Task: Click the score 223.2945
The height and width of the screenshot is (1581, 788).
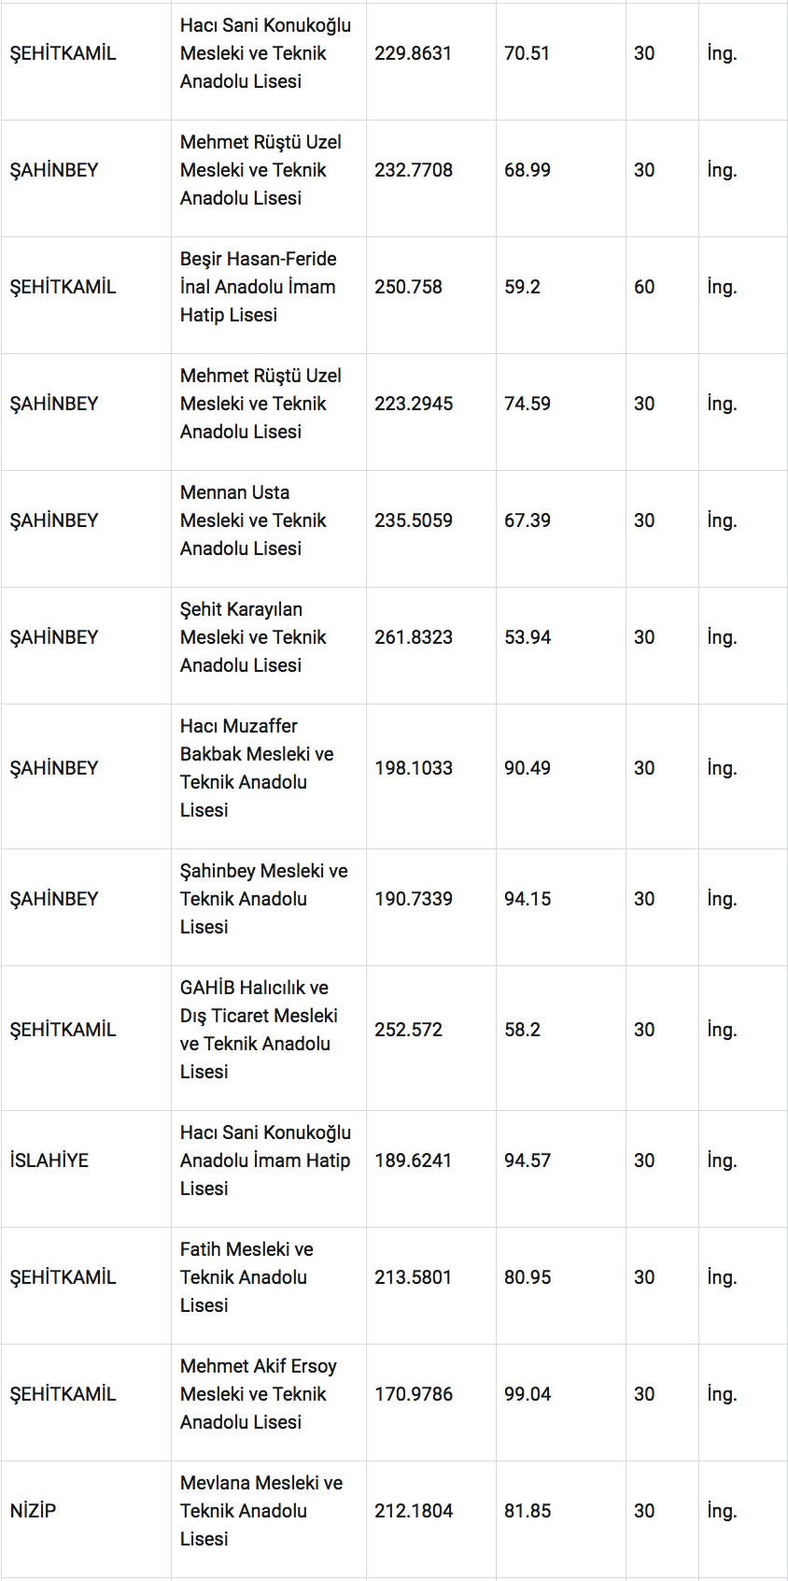Action: 414,404
